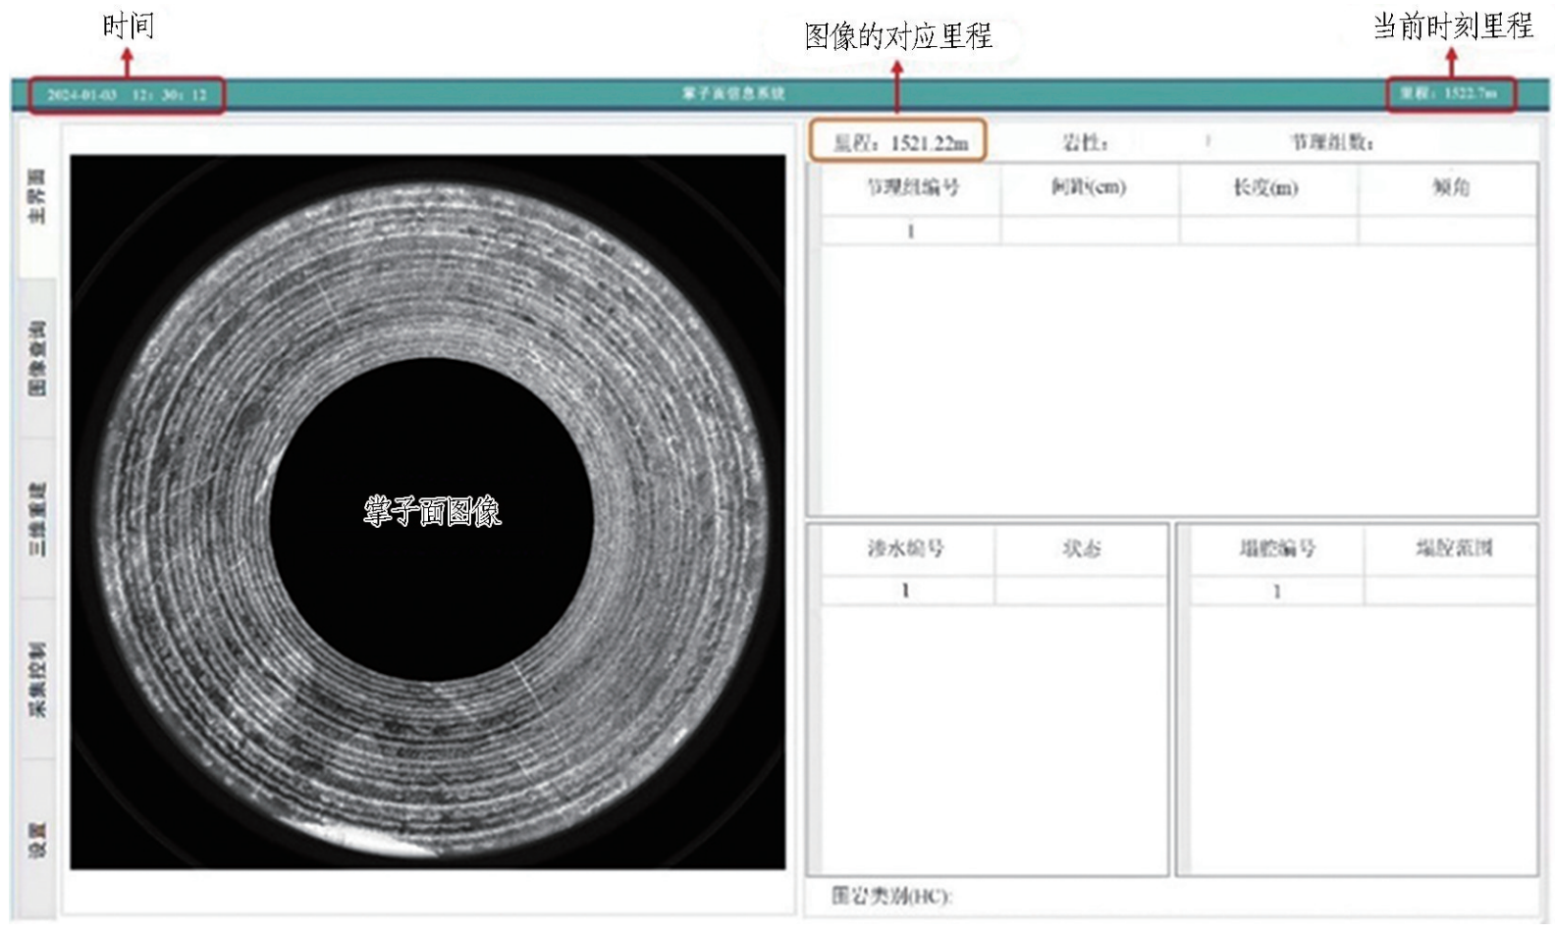The width and height of the screenshot is (1555, 932).
Task: Click the 渗水编号 column header
Action: (905, 549)
